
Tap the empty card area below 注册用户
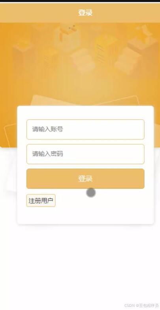tap(85, 215)
